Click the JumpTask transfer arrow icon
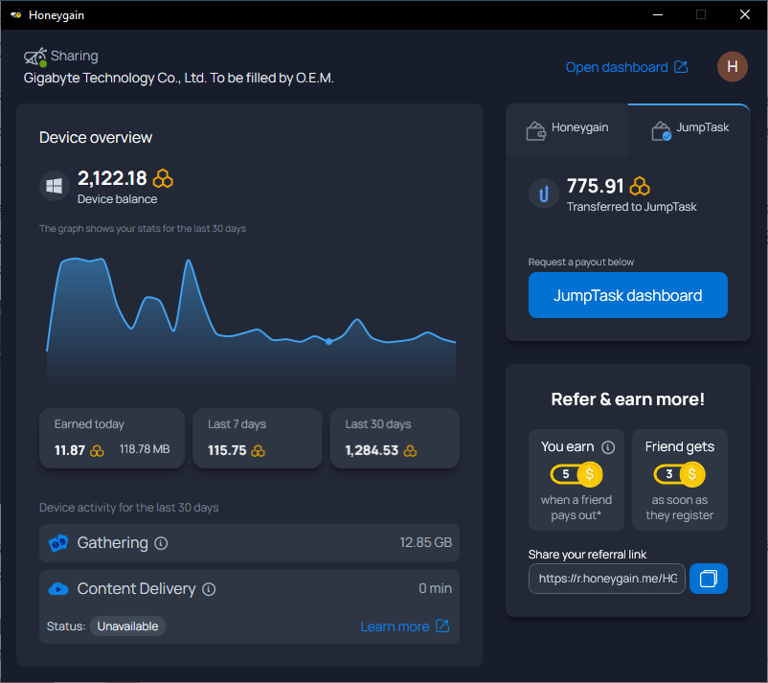The image size is (768, 683). coord(544,194)
